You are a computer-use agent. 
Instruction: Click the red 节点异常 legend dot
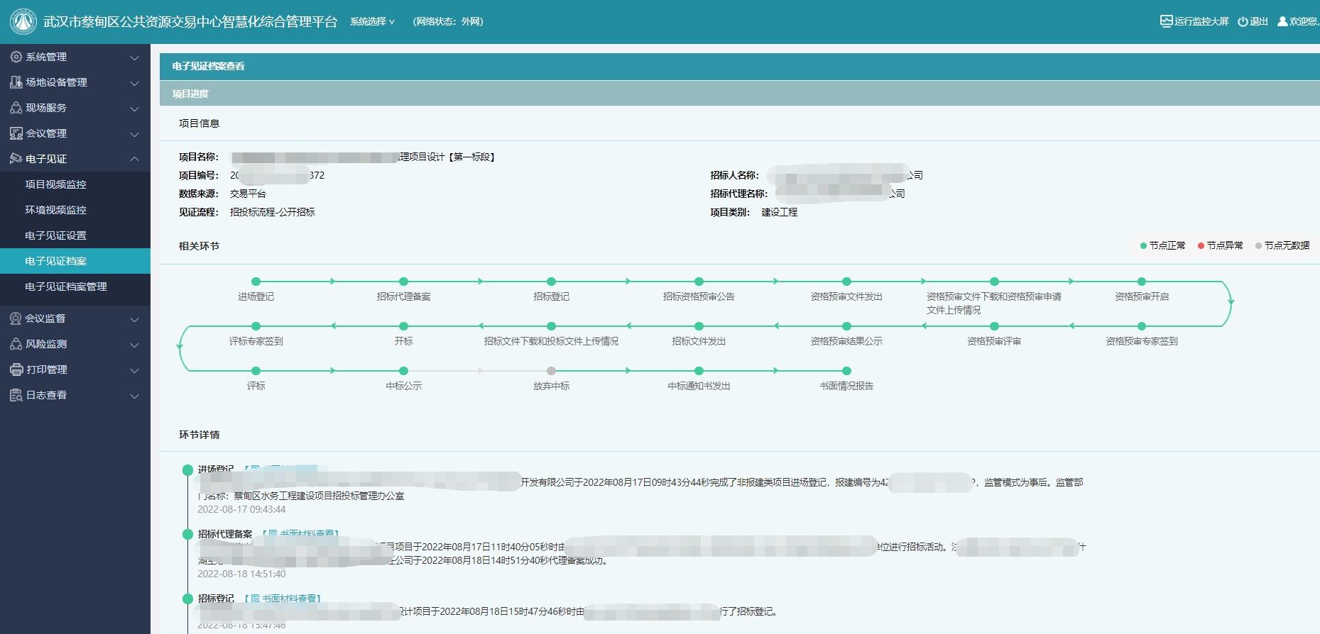point(1201,246)
